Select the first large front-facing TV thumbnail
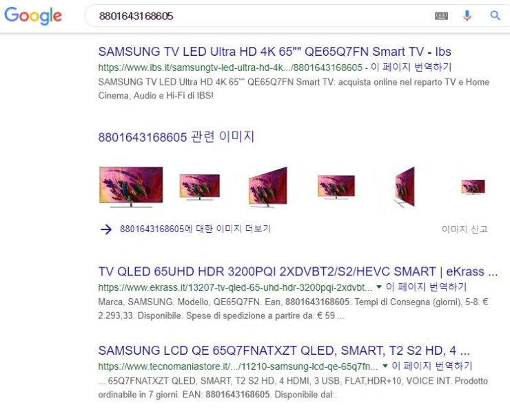510x414 pixels. 131,187
